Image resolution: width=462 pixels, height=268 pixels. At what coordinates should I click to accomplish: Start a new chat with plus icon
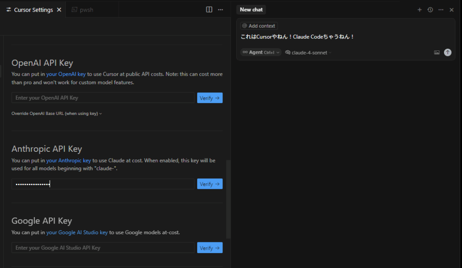tap(420, 10)
